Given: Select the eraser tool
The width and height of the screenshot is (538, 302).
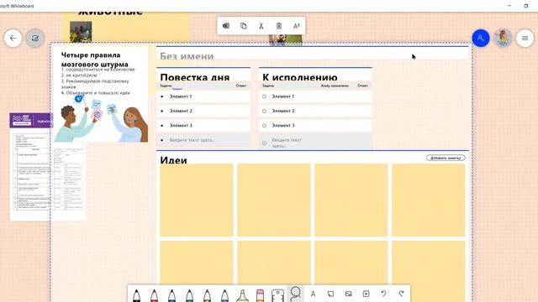Looking at the screenshot, I should 260,295.
